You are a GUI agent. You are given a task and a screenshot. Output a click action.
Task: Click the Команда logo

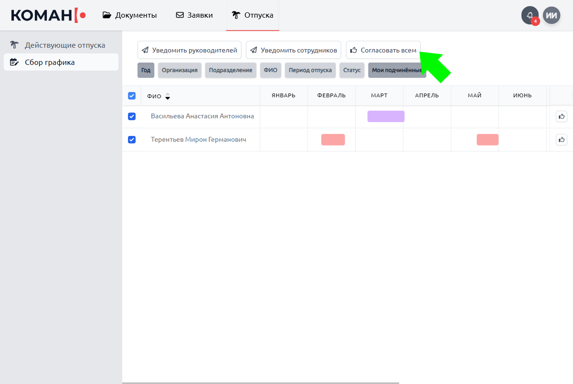click(48, 15)
